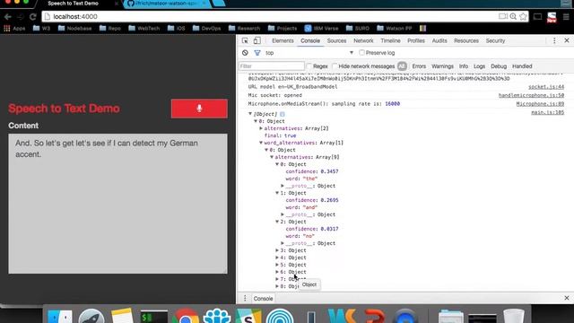The height and width of the screenshot is (323, 574).
Task: Open the drawer Console tab at bottom
Action: pyautogui.click(x=263, y=299)
